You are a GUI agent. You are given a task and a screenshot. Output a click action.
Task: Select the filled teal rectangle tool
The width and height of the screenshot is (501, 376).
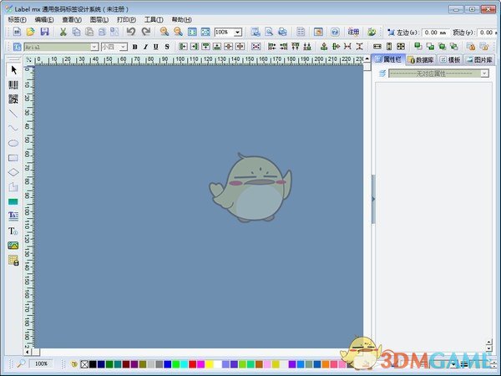[x=13, y=201]
